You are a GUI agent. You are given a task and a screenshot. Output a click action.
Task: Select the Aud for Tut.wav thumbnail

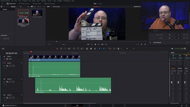coord(23,13)
